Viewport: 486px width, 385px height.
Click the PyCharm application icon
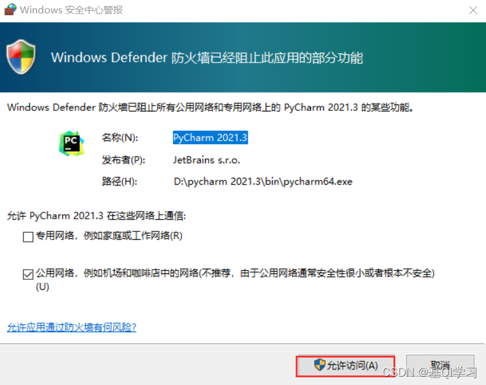[x=72, y=143]
